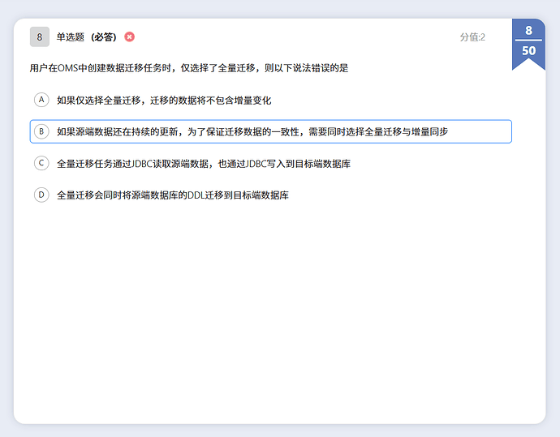Choose answer text about DDL迁移到目标端数据库
The height and width of the screenshot is (437, 560).
coord(173,195)
